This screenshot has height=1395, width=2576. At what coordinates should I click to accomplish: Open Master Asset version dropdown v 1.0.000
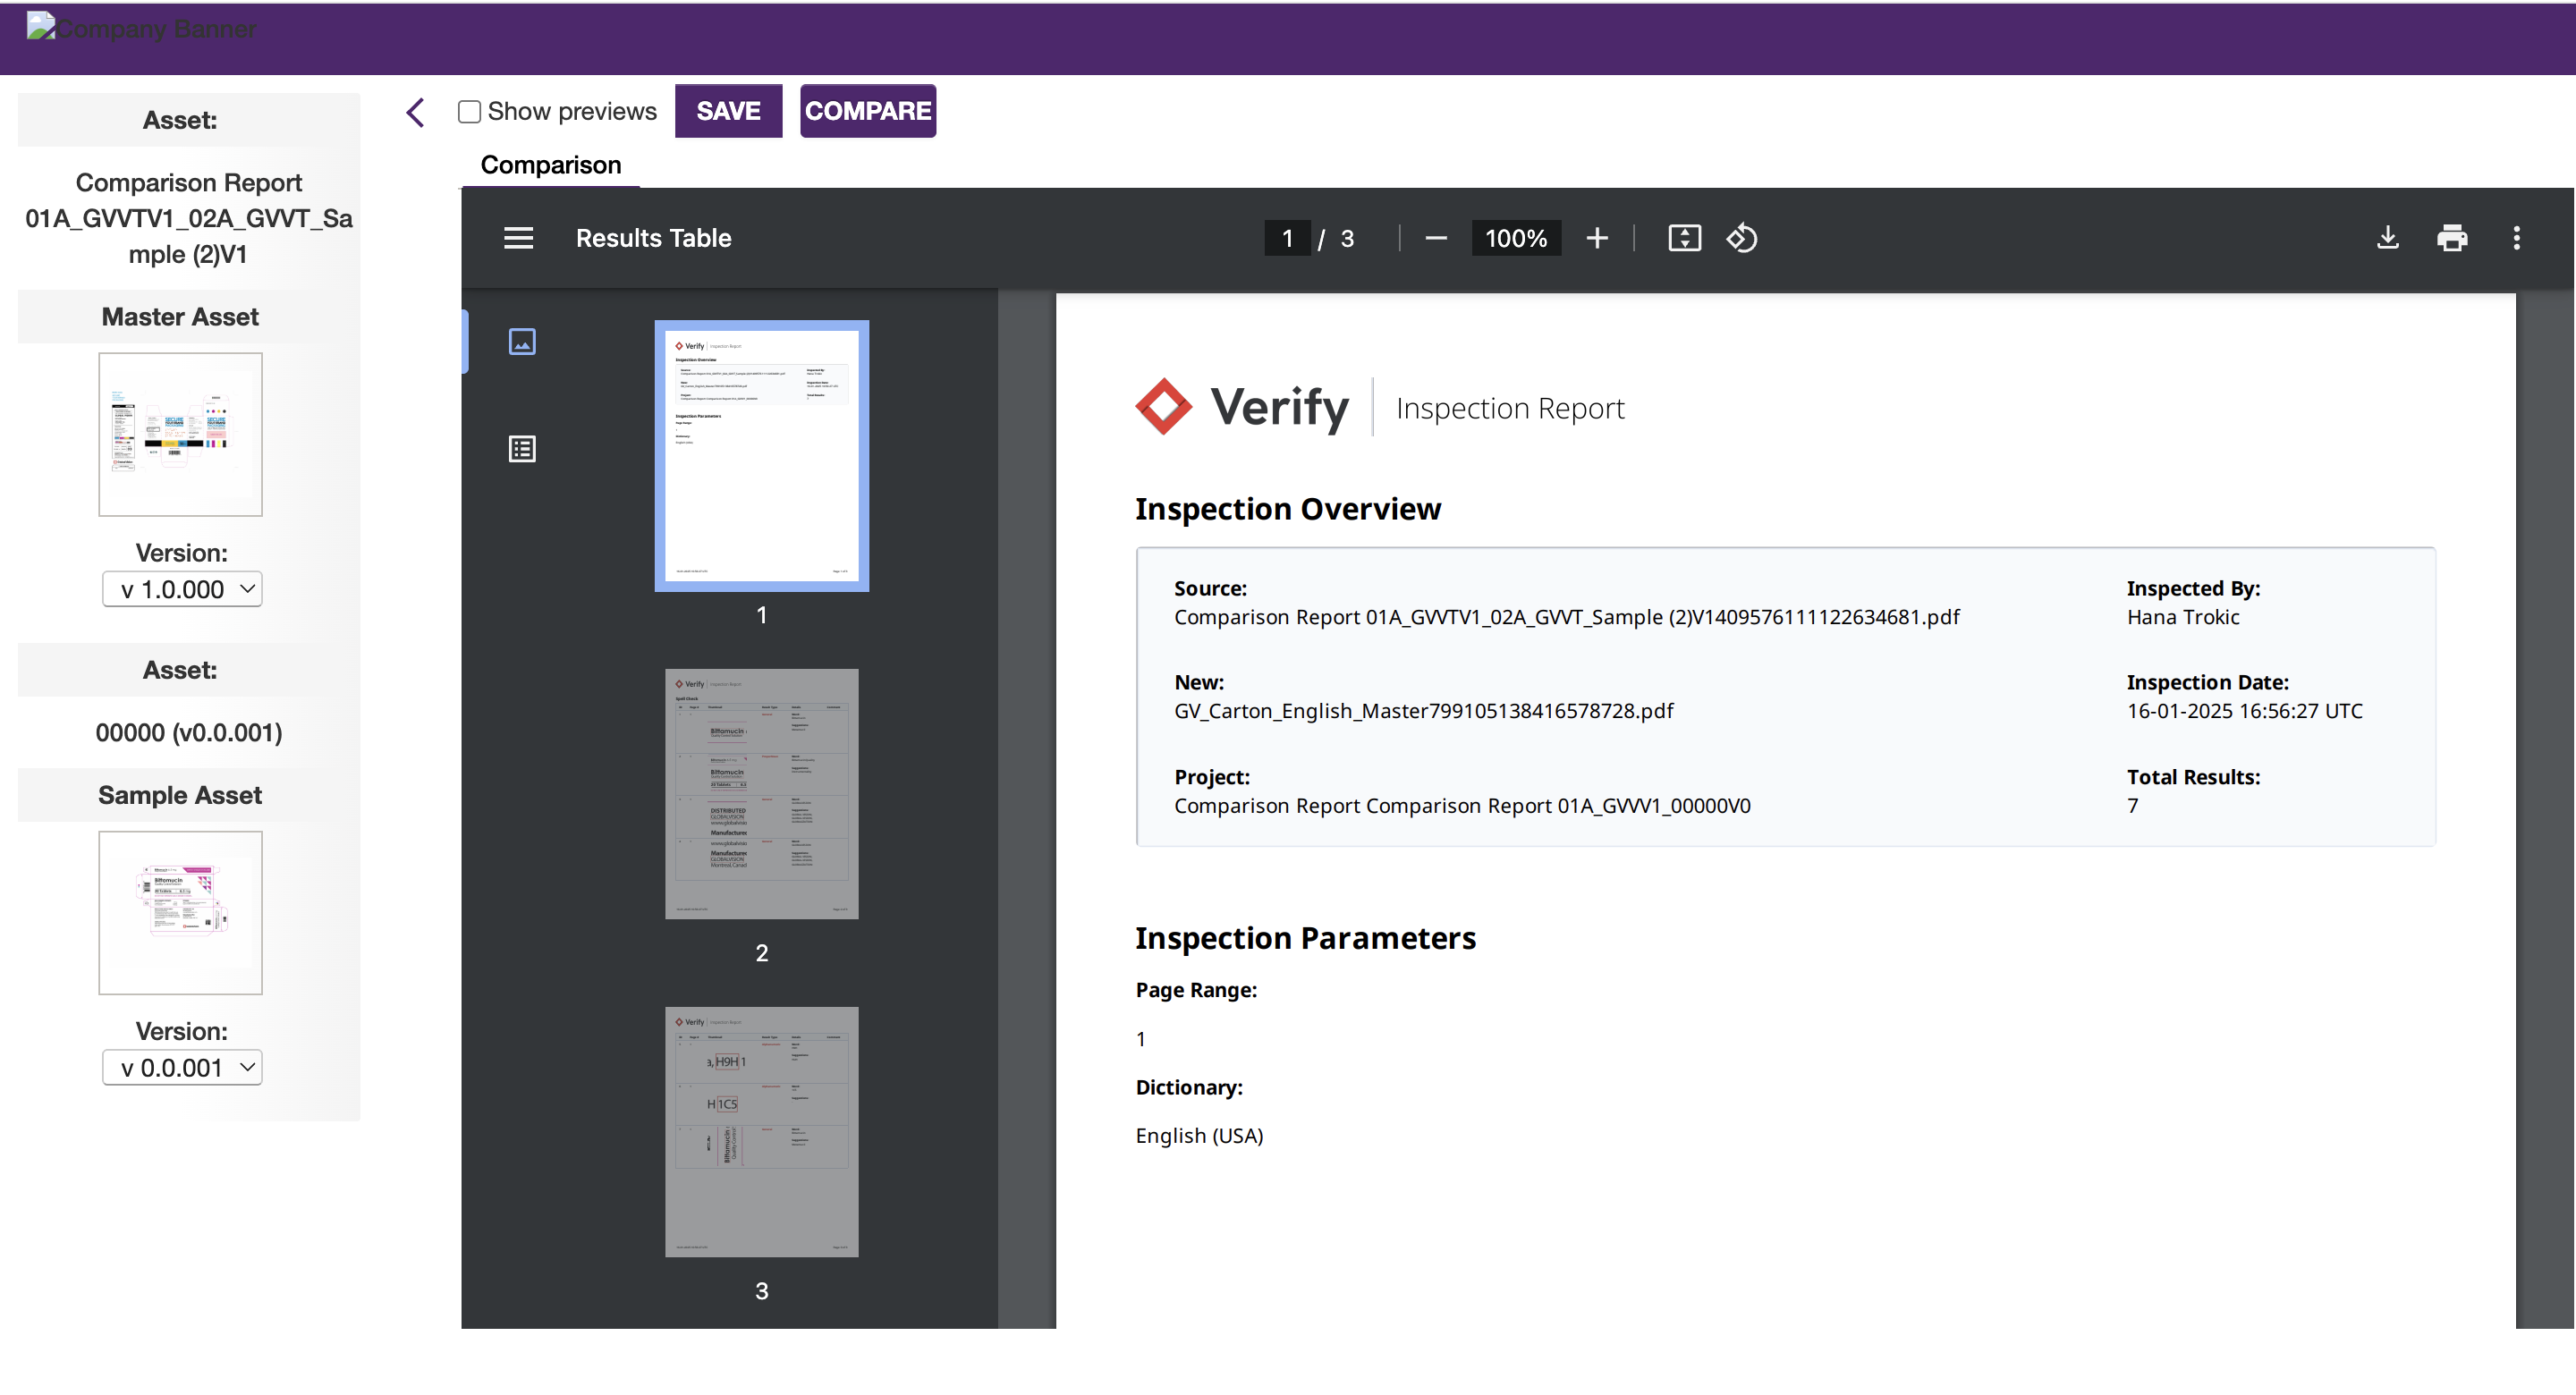(x=182, y=589)
